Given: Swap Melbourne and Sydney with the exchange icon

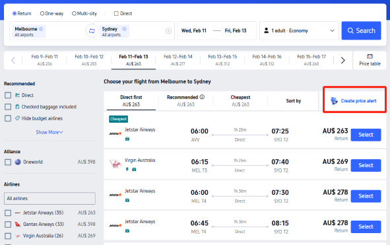Looking at the screenshot, I should tap(92, 31).
